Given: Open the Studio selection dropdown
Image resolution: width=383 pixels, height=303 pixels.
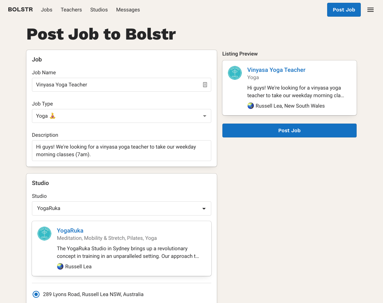Looking at the screenshot, I should [x=204, y=209].
